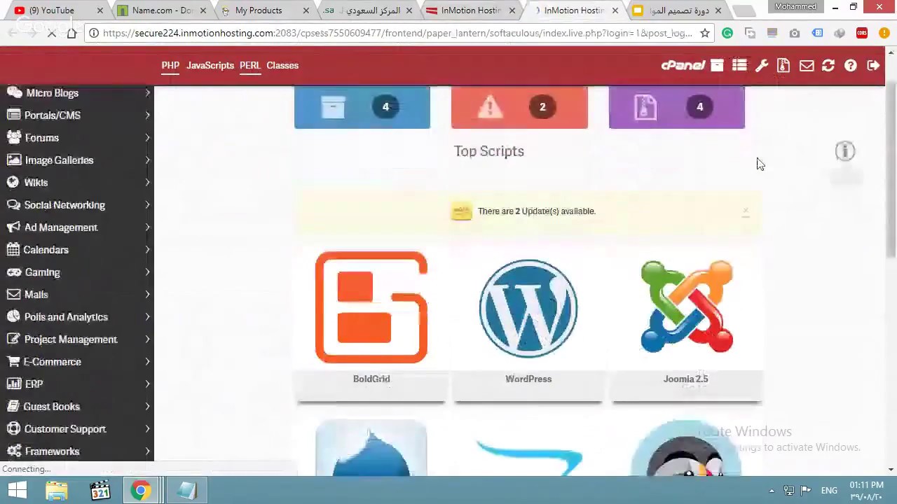
Task: Expand the Gaming category
Action: click(x=77, y=272)
